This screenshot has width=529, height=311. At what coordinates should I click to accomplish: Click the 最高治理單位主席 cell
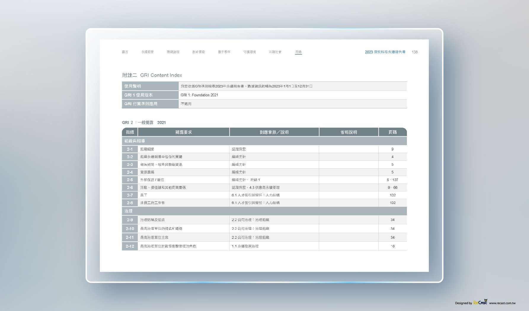(x=184, y=237)
